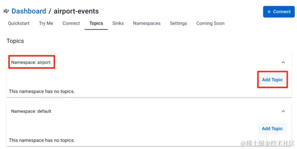Collapse the airport namespace with its chevron
297x149 pixels.
click(283, 63)
